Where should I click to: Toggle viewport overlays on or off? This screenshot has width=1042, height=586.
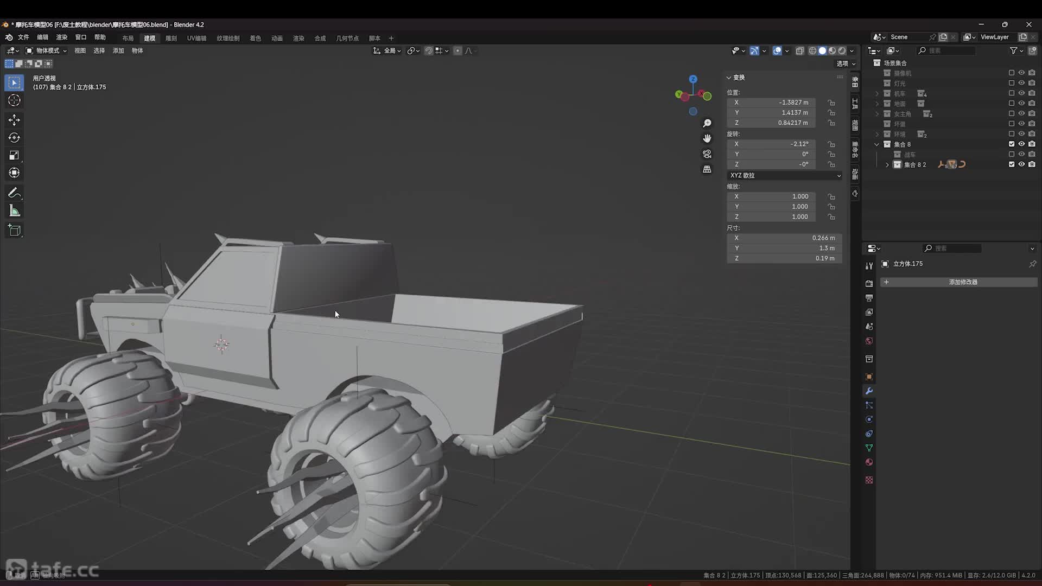[x=777, y=50]
